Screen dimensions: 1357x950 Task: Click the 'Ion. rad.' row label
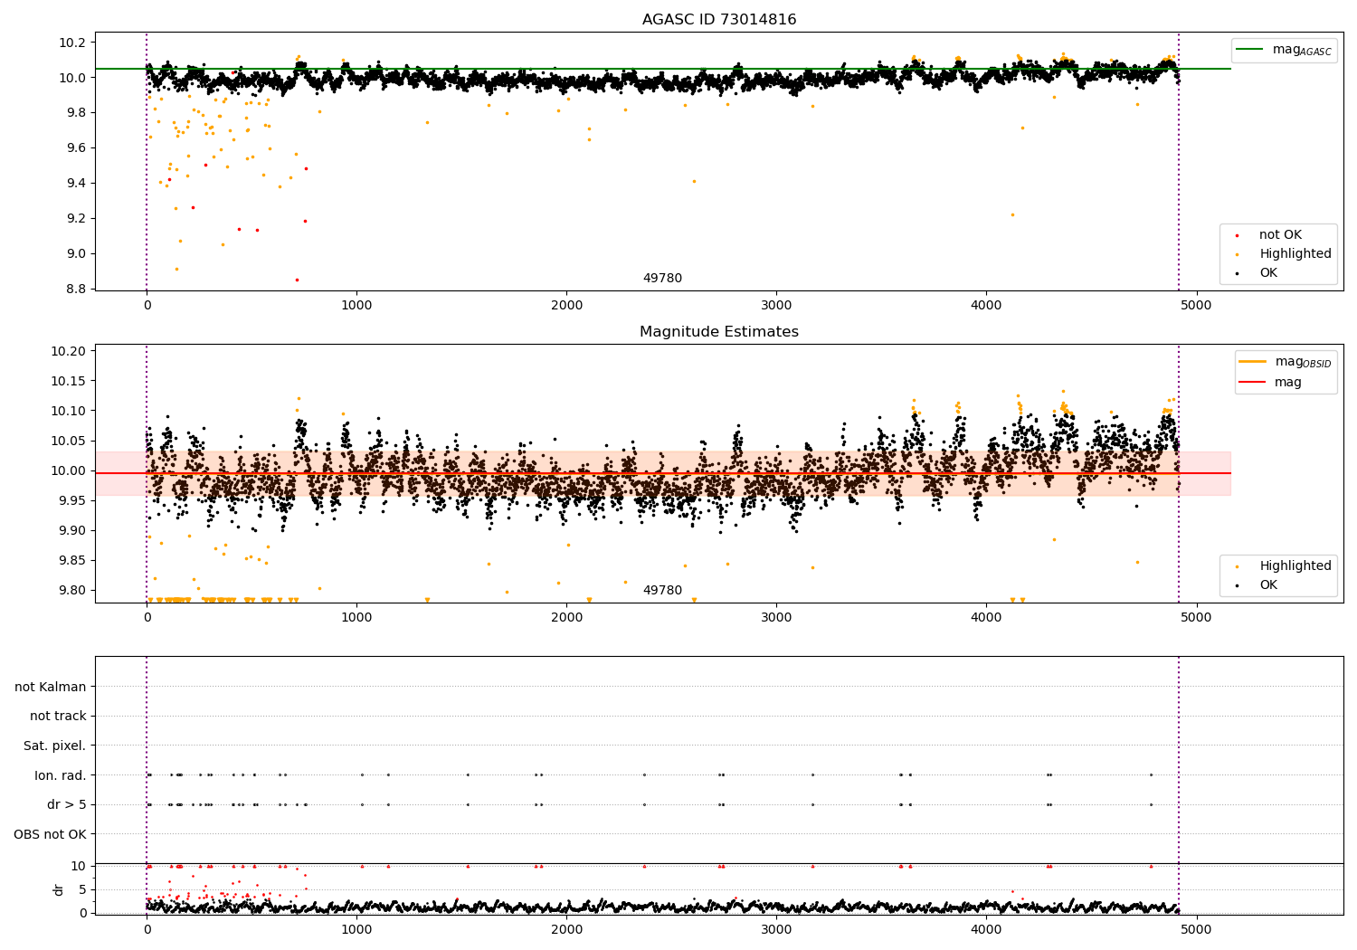(61, 775)
